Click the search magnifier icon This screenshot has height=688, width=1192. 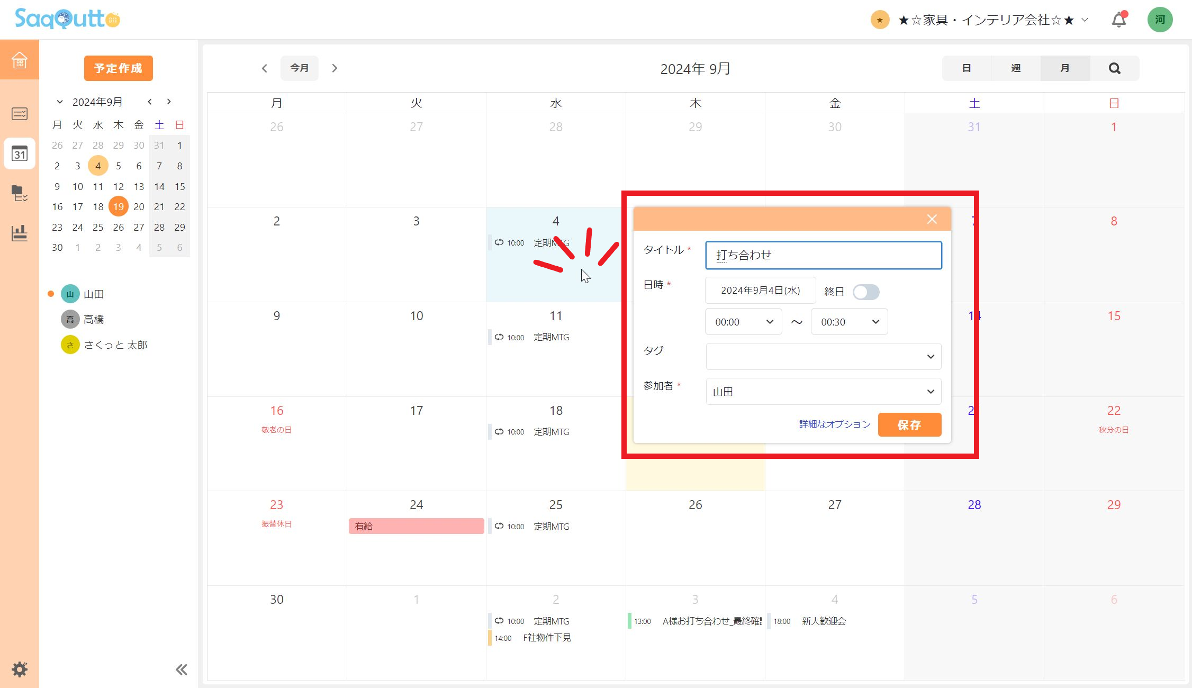[1114, 68]
